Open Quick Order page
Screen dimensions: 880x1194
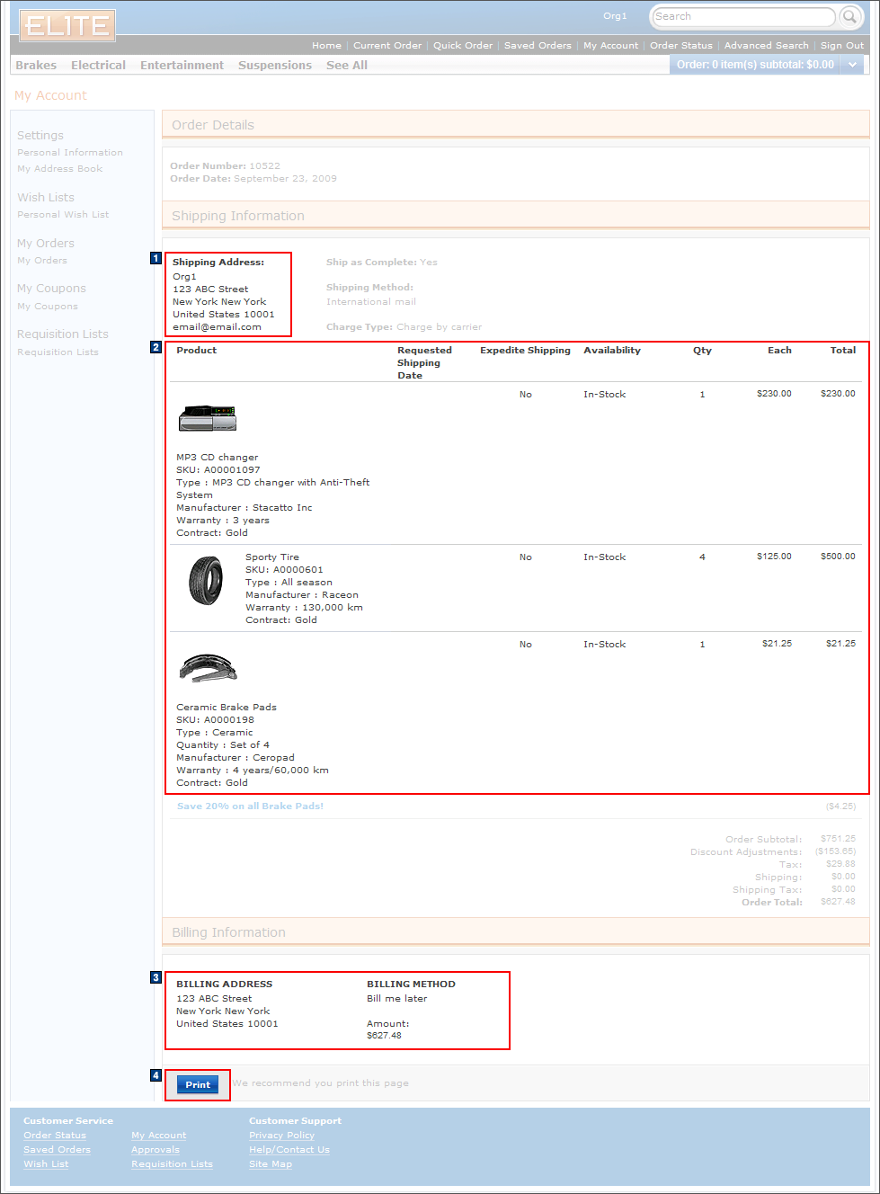click(462, 45)
